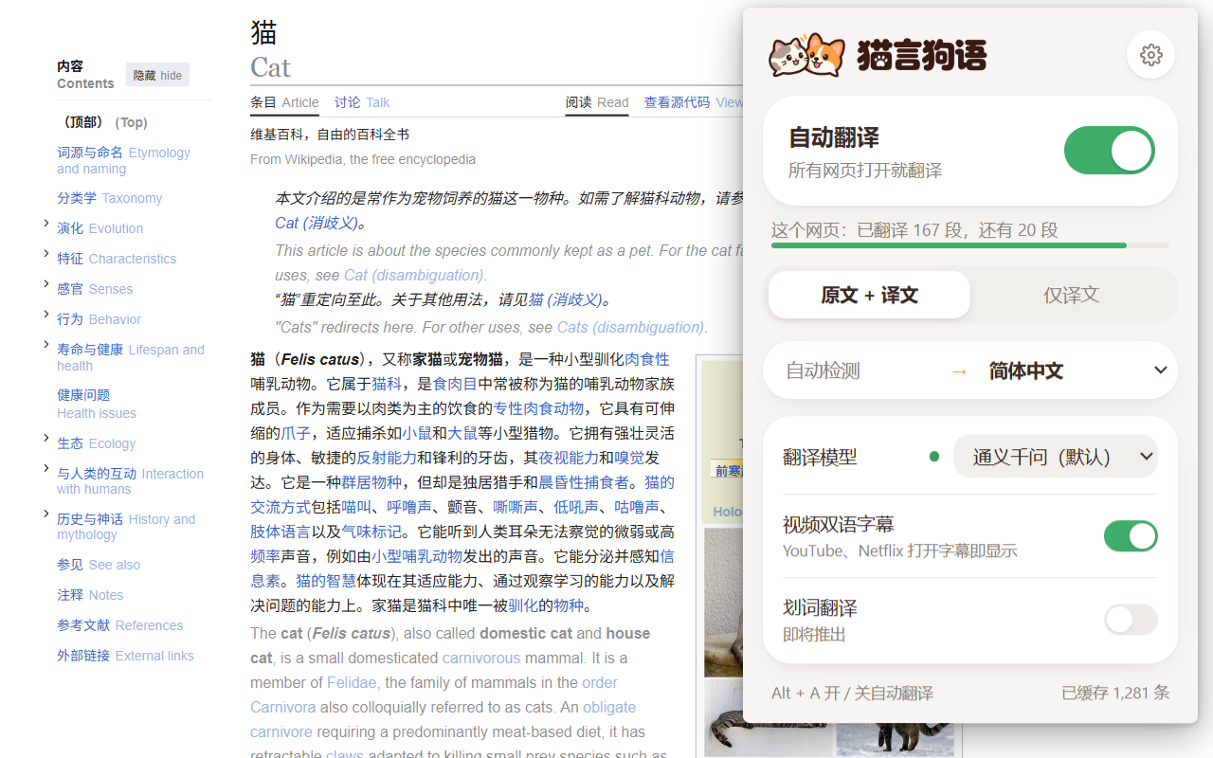This screenshot has height=758, width=1213.
Task: Switch to 仅译文 translation-only mode
Action: tap(1071, 295)
